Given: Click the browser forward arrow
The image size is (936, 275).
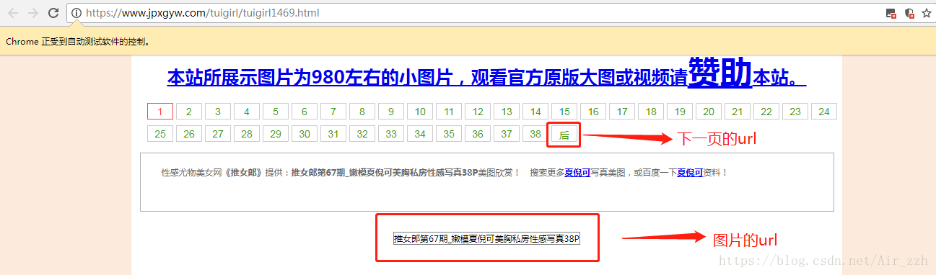Looking at the screenshot, I should (x=32, y=13).
